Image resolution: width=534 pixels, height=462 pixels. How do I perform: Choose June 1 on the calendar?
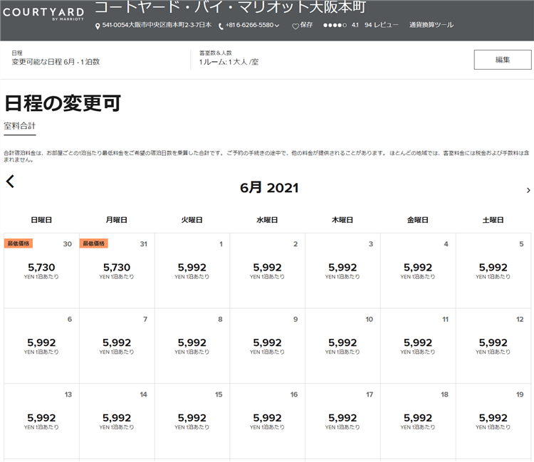point(192,271)
